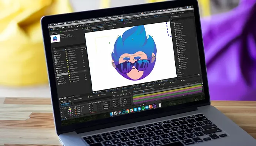Open Skype from the Dock
The image size is (256, 146).
135,109
